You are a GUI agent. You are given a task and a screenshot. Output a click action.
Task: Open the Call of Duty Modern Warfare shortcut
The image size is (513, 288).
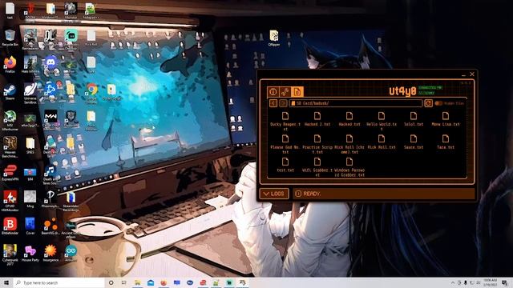point(50,120)
